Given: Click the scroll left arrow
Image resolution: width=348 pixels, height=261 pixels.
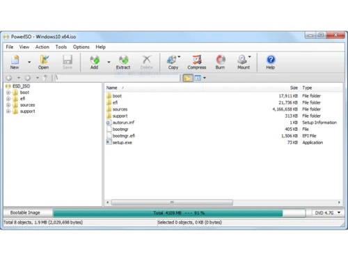Looking at the screenshot, I should (x=107, y=203).
